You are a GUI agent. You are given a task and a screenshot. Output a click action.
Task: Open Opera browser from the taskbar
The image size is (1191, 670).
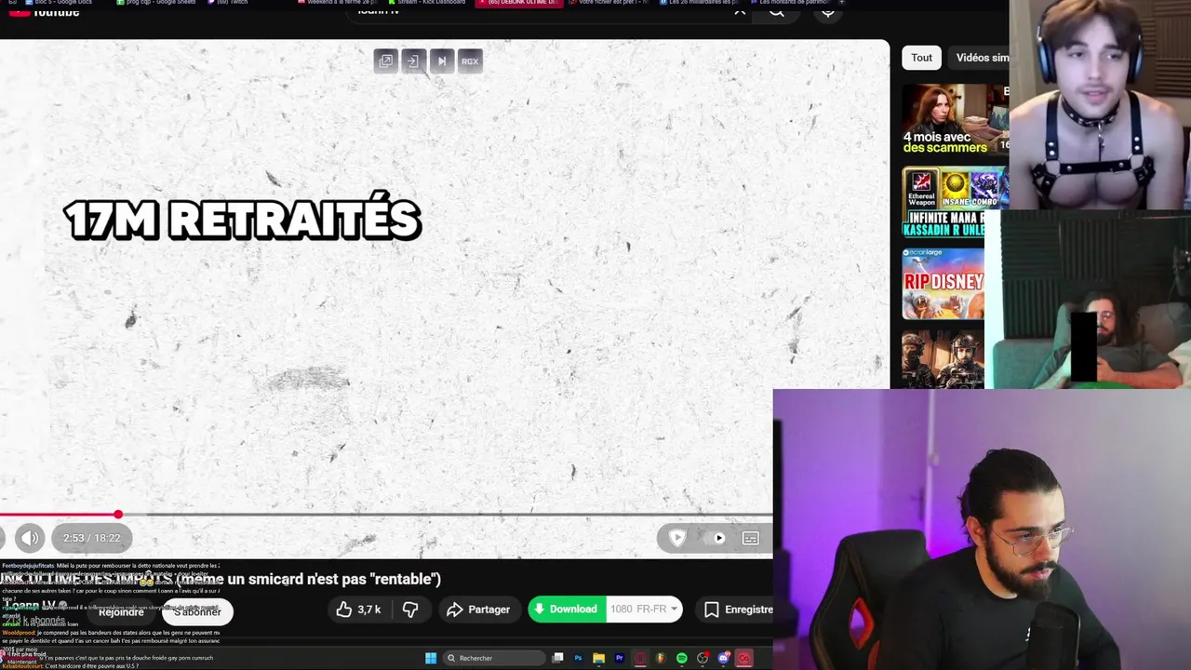[640, 658]
